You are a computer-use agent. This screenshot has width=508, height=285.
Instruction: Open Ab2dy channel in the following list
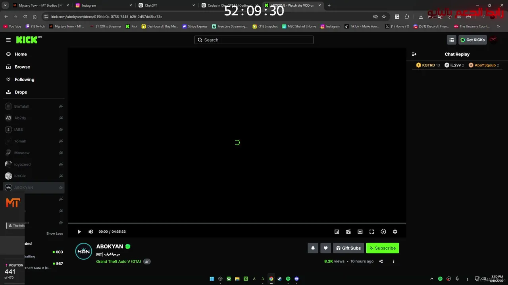click(34, 118)
